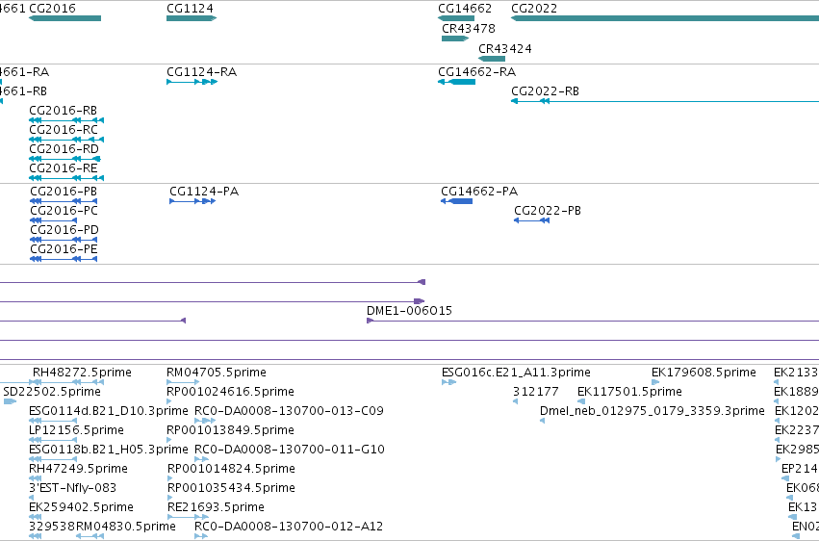Screen dimensions: 819x541
Task: Select protein CG14662-PA label
Action: pyautogui.click(x=479, y=192)
